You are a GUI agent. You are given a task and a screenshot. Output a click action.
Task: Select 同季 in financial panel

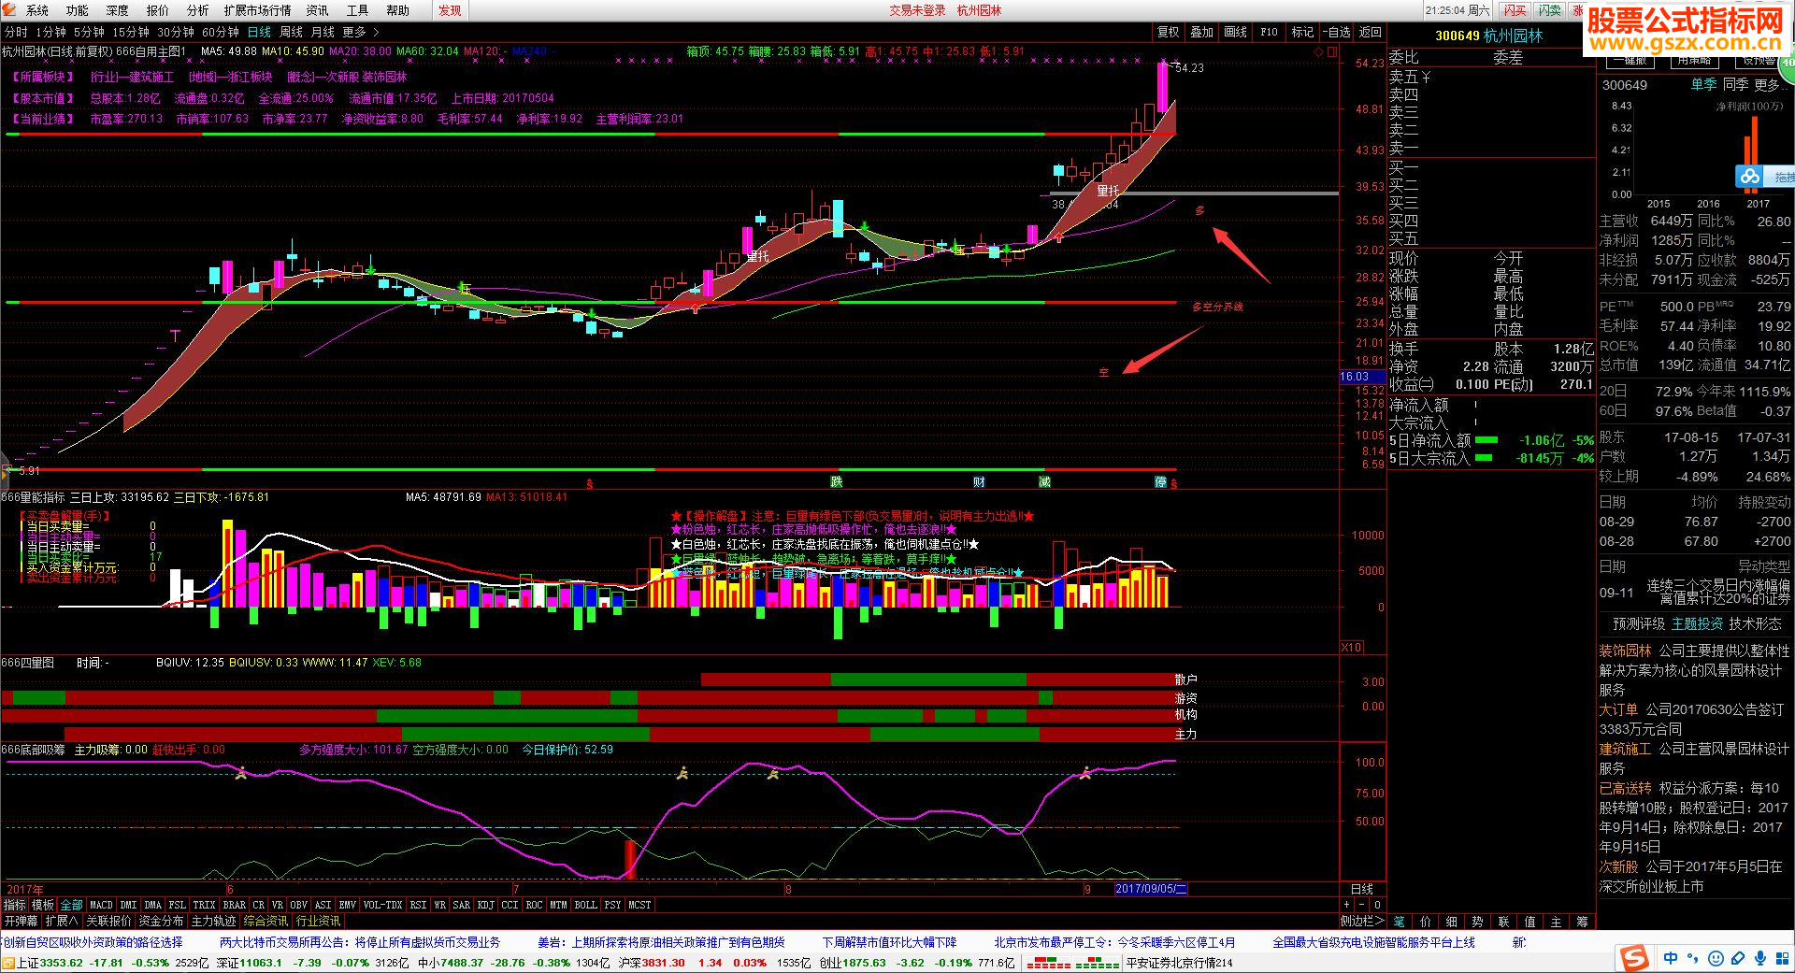pyautogui.click(x=1735, y=84)
